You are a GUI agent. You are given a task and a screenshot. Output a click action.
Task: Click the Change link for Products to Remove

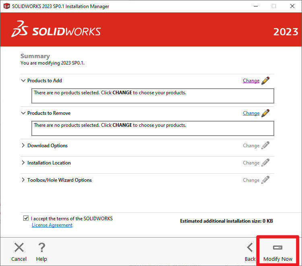click(x=251, y=113)
